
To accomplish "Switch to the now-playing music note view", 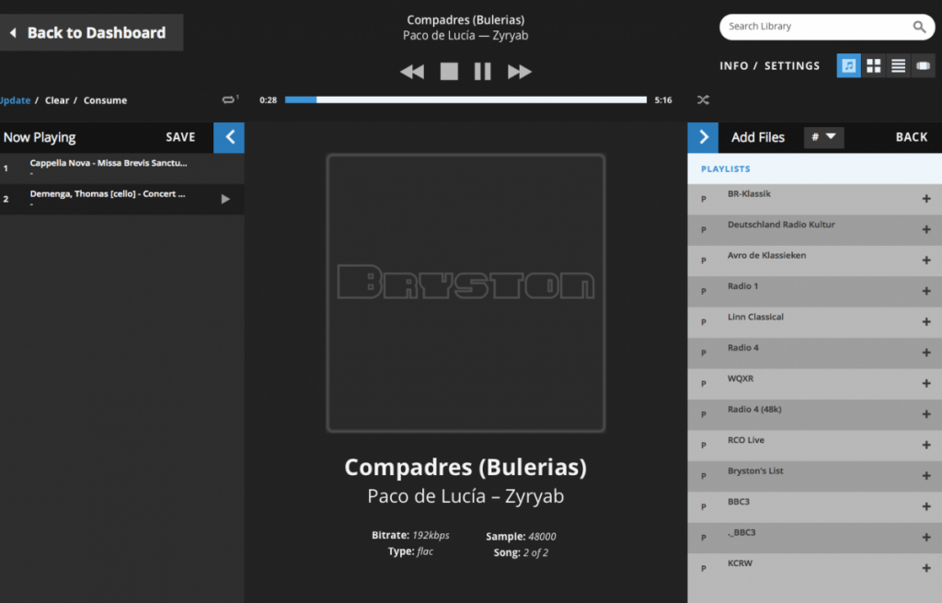I will [x=848, y=65].
